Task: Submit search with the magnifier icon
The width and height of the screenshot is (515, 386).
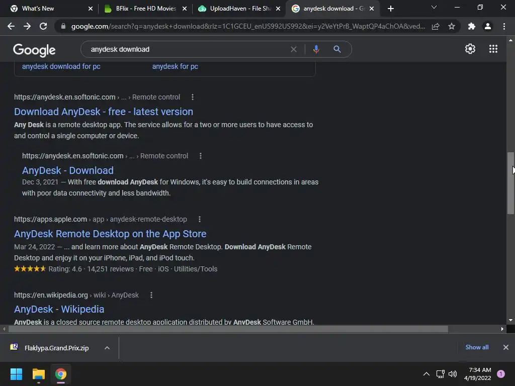Action: tap(337, 49)
